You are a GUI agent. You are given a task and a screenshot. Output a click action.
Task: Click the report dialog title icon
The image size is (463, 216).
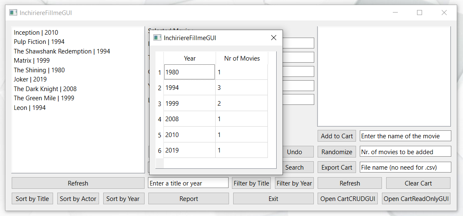point(158,38)
